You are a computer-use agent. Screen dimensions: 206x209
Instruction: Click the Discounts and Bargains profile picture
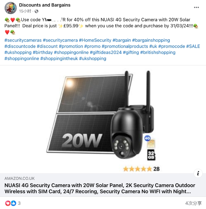pos(11,8)
